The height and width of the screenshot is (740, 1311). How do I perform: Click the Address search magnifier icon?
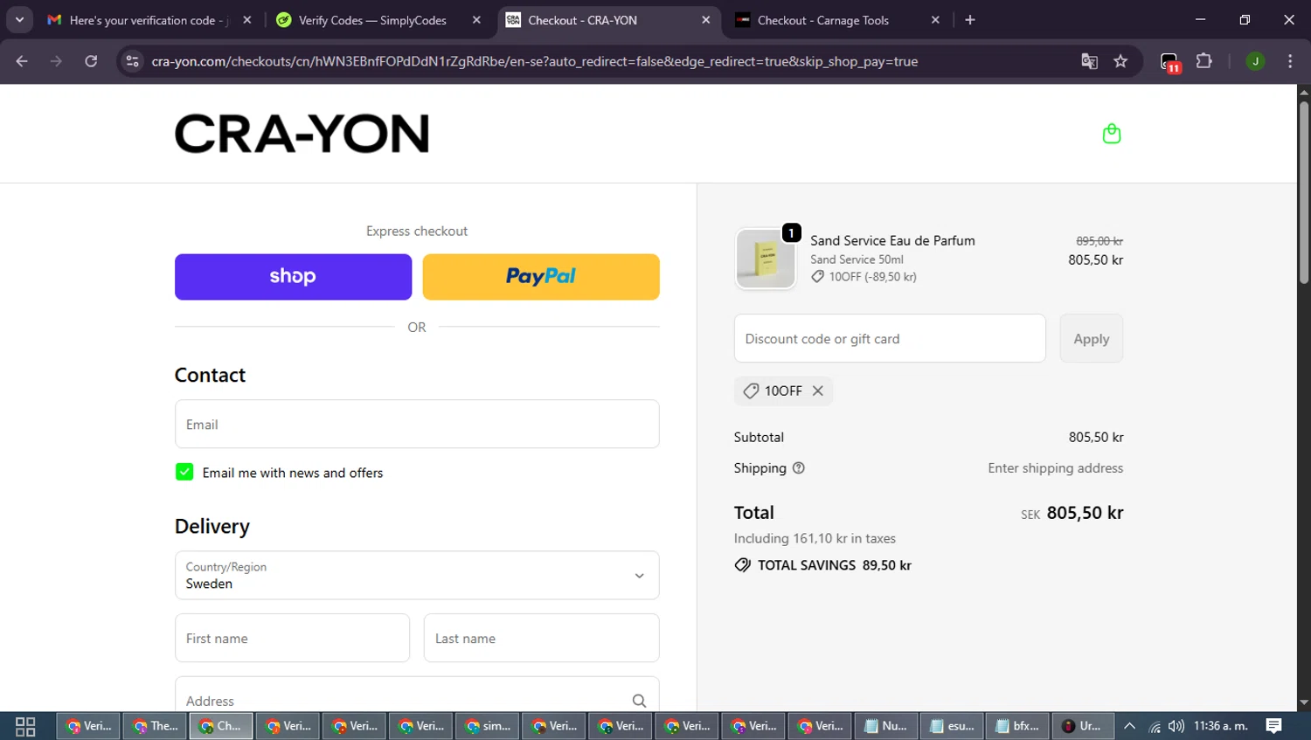(639, 701)
